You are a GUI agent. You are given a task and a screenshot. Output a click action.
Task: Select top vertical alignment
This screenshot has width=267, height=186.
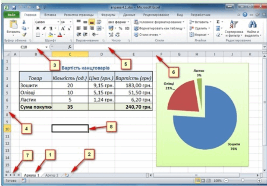(x=79, y=22)
